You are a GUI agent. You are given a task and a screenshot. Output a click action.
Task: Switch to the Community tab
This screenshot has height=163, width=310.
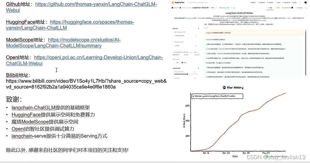[287, 8]
